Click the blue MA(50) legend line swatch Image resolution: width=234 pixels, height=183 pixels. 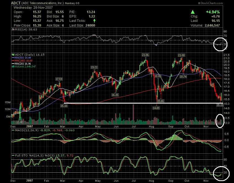coord(13,58)
